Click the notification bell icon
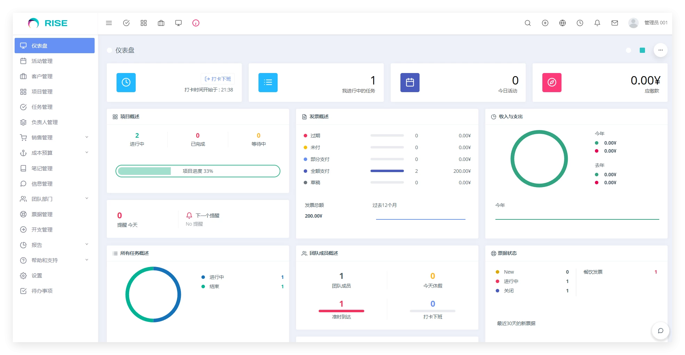The height and width of the screenshot is (355, 685). [x=597, y=23]
